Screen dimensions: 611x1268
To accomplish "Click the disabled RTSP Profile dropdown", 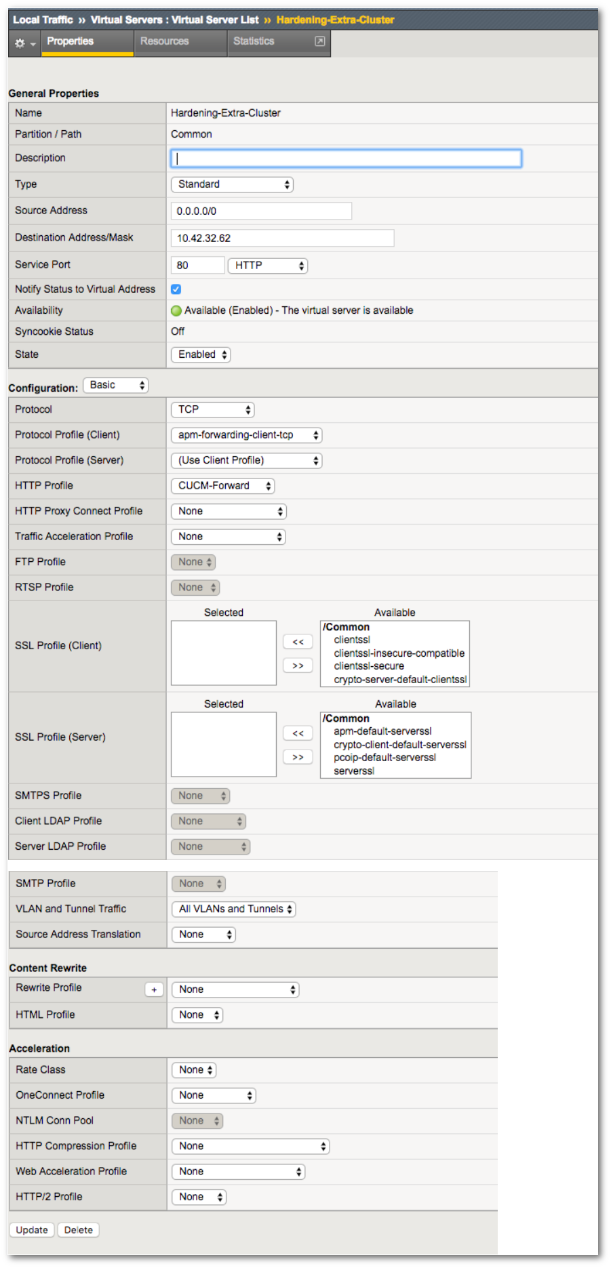I will (195, 588).
